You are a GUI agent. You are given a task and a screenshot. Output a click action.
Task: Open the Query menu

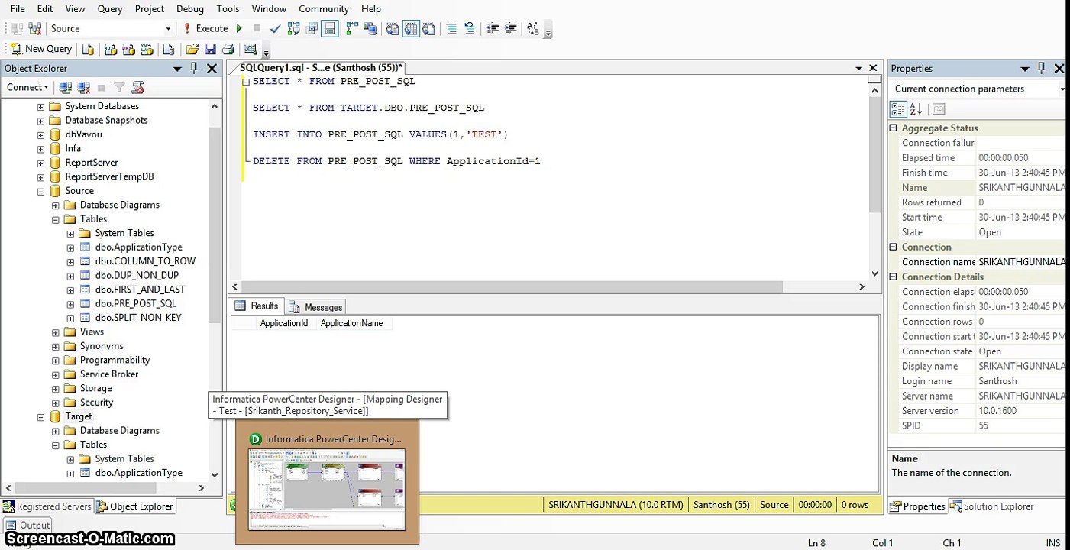click(110, 8)
